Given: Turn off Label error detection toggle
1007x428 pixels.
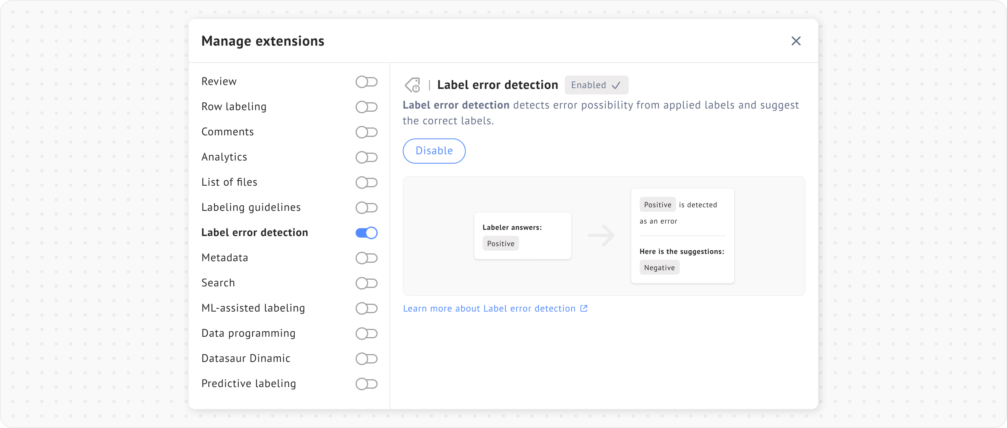Looking at the screenshot, I should [366, 233].
